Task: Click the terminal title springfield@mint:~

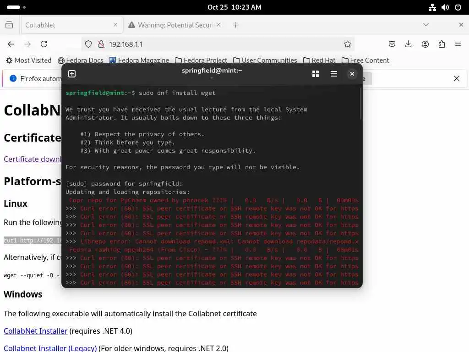Action: 212,71
